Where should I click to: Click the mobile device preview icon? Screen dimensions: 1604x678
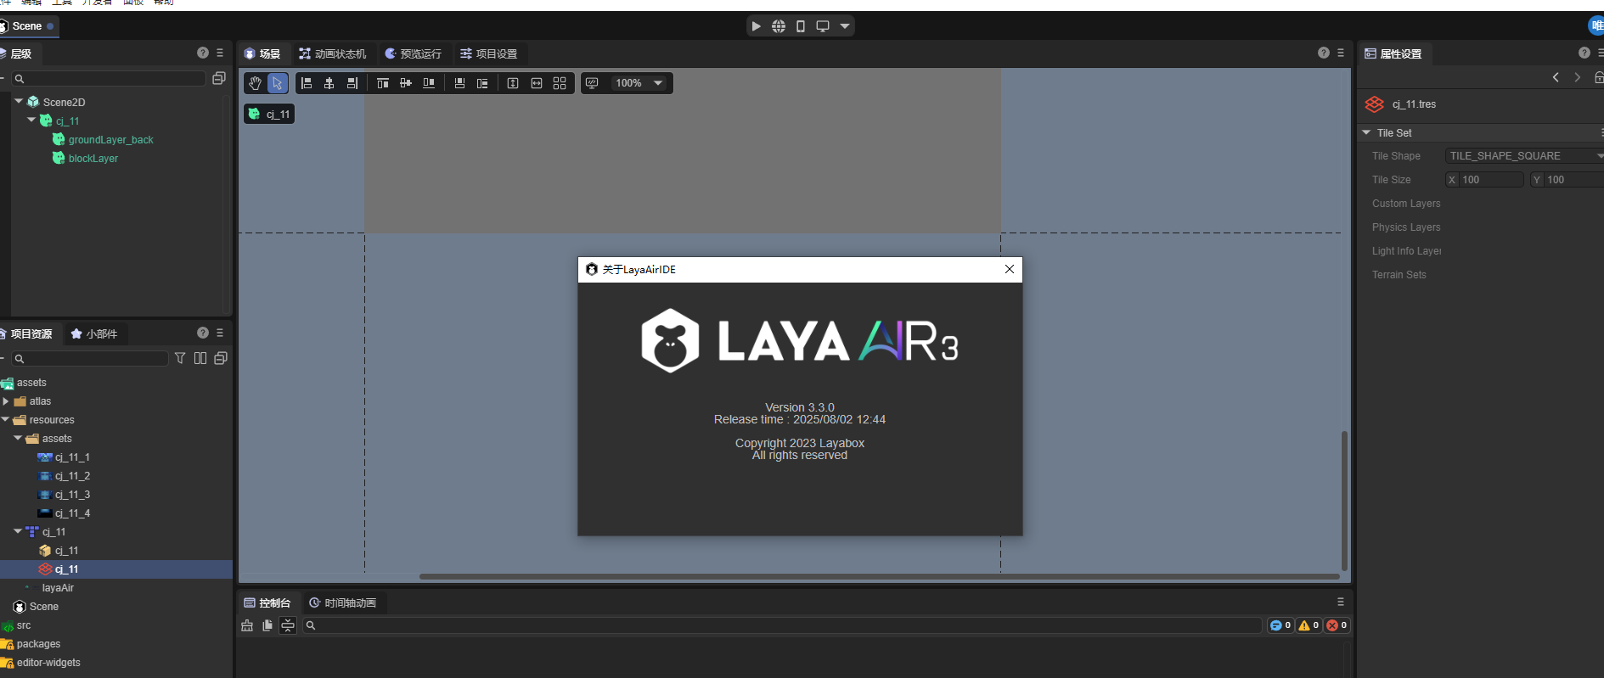(x=801, y=26)
